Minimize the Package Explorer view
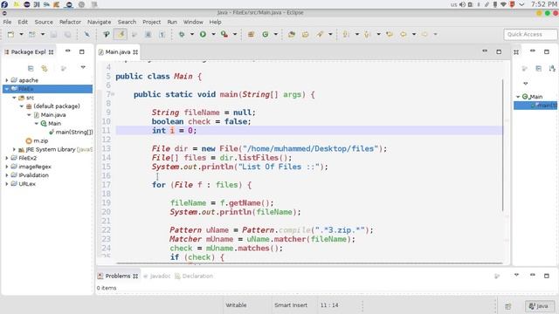The height and width of the screenshot is (314, 559). (x=68, y=51)
